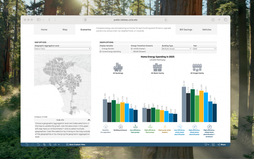Image resolution: width=254 pixels, height=159 pixels.
Task: Select the Home Energy Spending radio button
Action: click(x=101, y=51)
